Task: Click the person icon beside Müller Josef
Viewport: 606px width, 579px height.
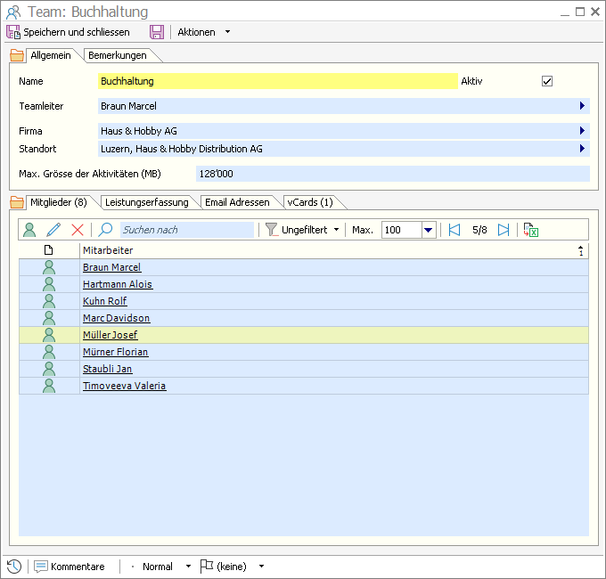Action: click(x=49, y=335)
